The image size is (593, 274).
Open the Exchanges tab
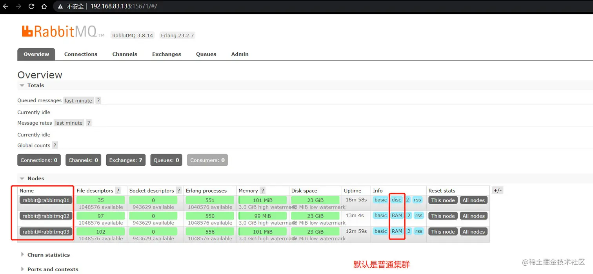tap(167, 54)
